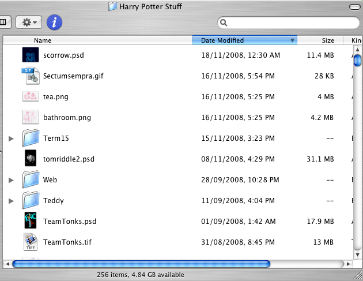Expand the Term15 folder

(11, 138)
